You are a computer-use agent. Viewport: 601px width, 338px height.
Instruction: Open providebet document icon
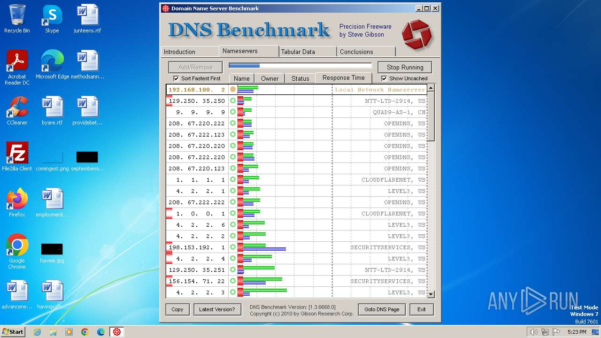[87, 111]
